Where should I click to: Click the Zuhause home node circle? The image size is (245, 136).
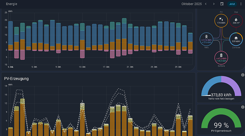click(x=236, y=39)
